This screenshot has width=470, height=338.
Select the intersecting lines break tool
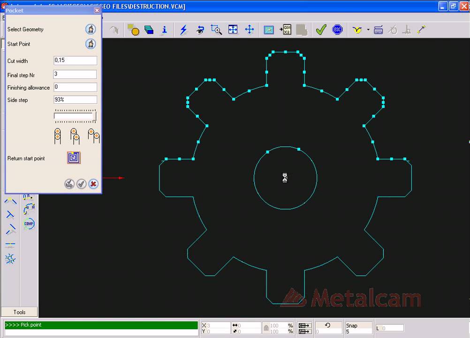tap(10, 259)
